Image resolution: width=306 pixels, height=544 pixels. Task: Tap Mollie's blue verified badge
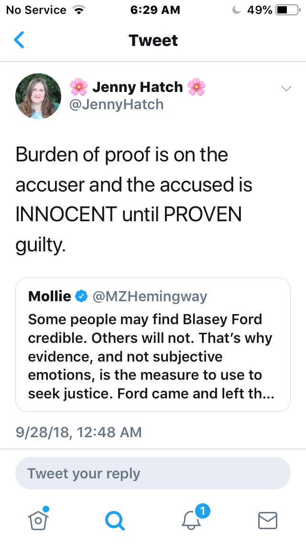click(81, 296)
